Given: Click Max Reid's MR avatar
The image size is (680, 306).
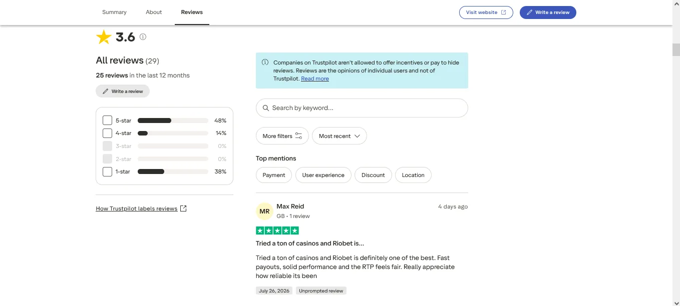Looking at the screenshot, I should coord(264,211).
